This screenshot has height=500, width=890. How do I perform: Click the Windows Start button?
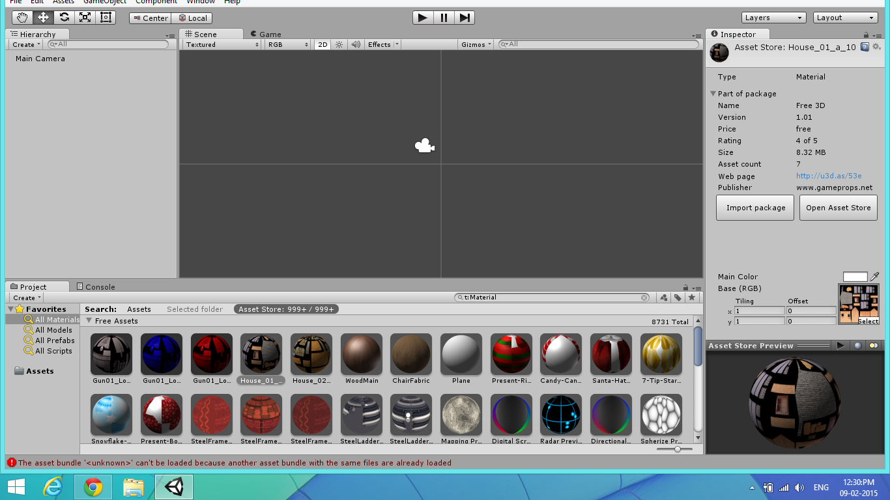coord(16,487)
